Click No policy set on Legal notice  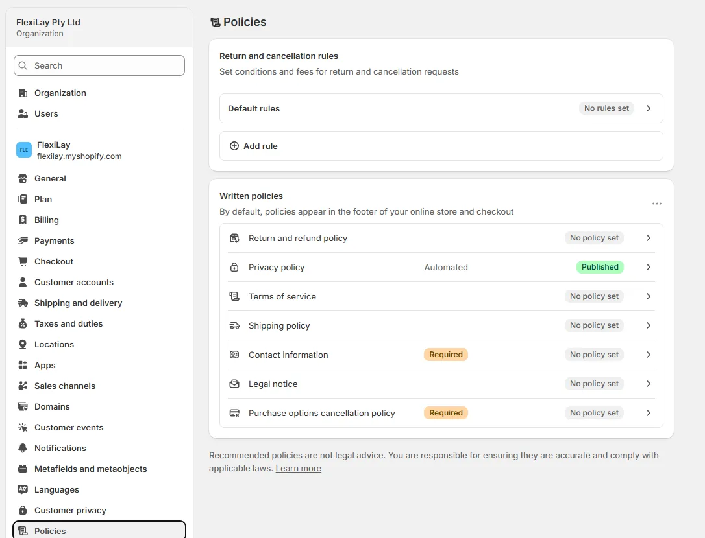594,384
